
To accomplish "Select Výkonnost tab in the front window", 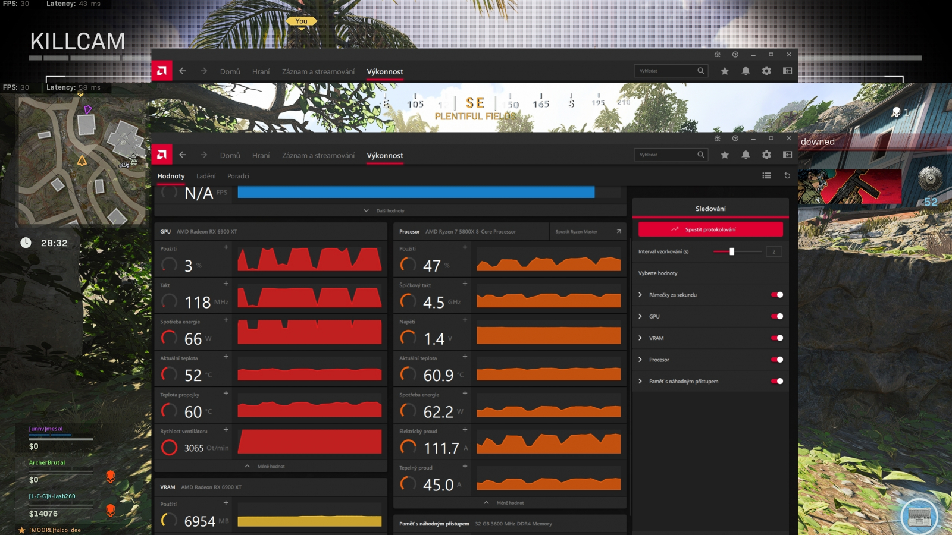I will (385, 155).
